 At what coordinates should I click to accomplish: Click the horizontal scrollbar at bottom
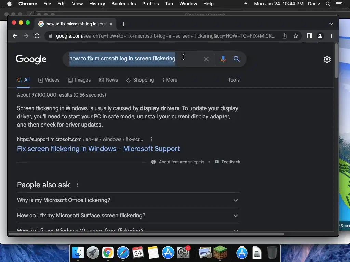click(x=146, y=234)
